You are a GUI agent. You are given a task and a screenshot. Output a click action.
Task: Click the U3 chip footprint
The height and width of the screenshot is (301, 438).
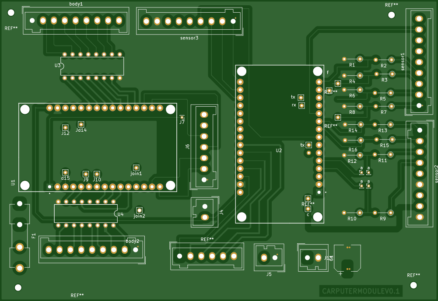coord(92,66)
